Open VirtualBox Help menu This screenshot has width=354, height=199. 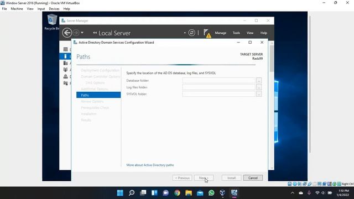[66, 9]
